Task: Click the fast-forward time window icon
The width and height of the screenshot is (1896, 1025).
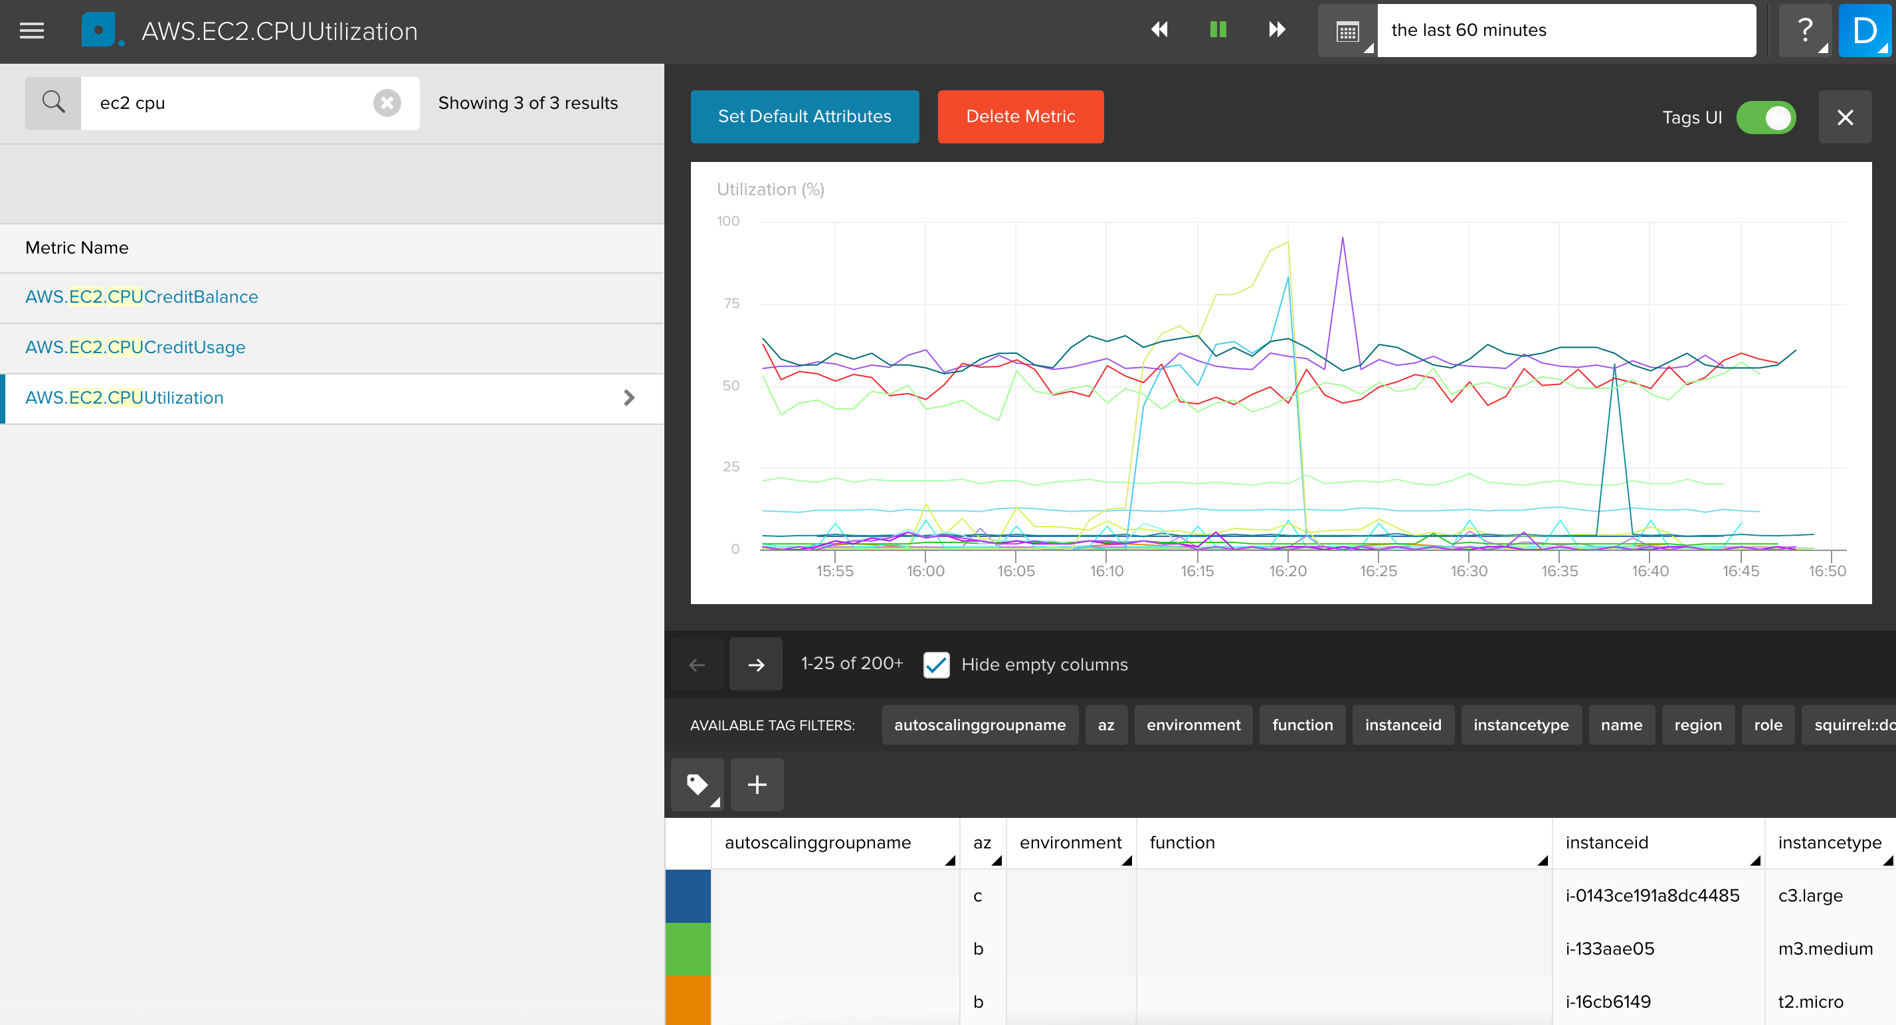Action: pyautogui.click(x=1277, y=29)
